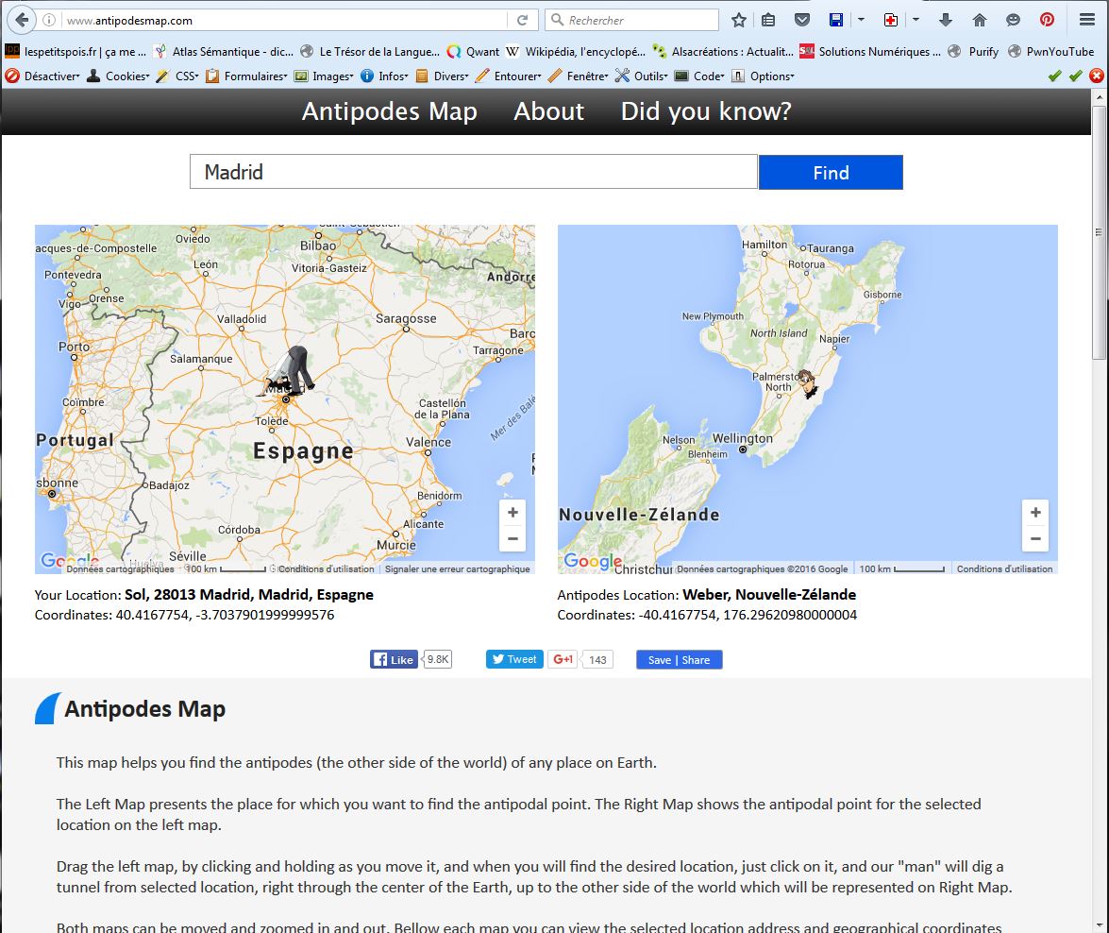Go to the browser home icon
The height and width of the screenshot is (933, 1109).
pyautogui.click(x=979, y=20)
